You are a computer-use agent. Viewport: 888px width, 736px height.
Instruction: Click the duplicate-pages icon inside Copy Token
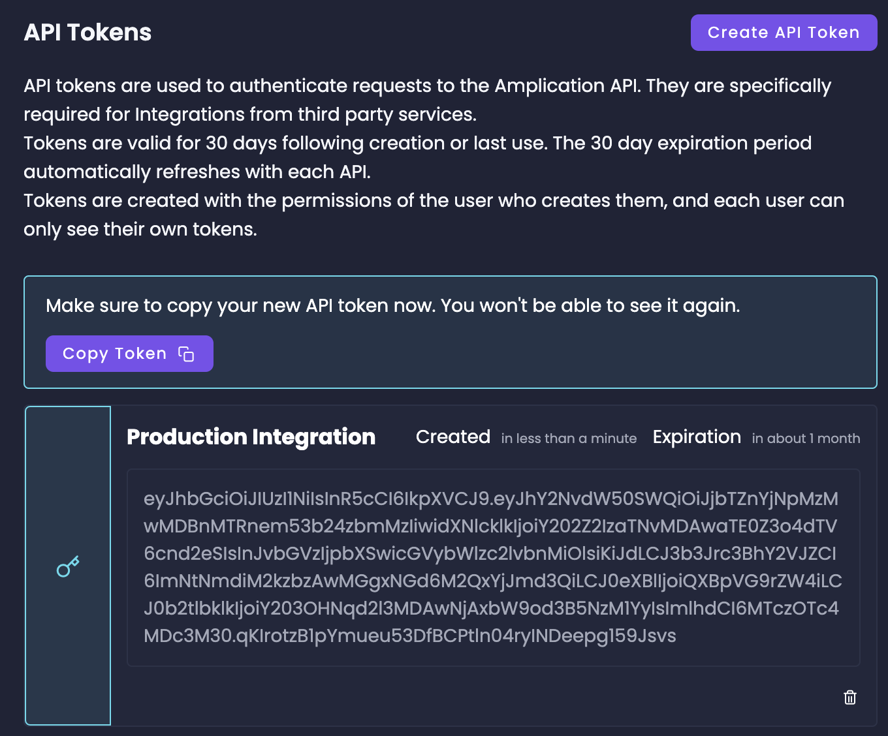187,353
